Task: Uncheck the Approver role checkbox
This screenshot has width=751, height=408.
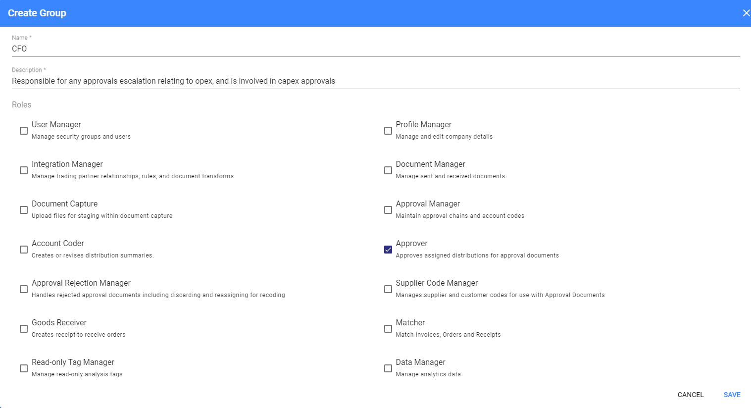Action: 388,250
